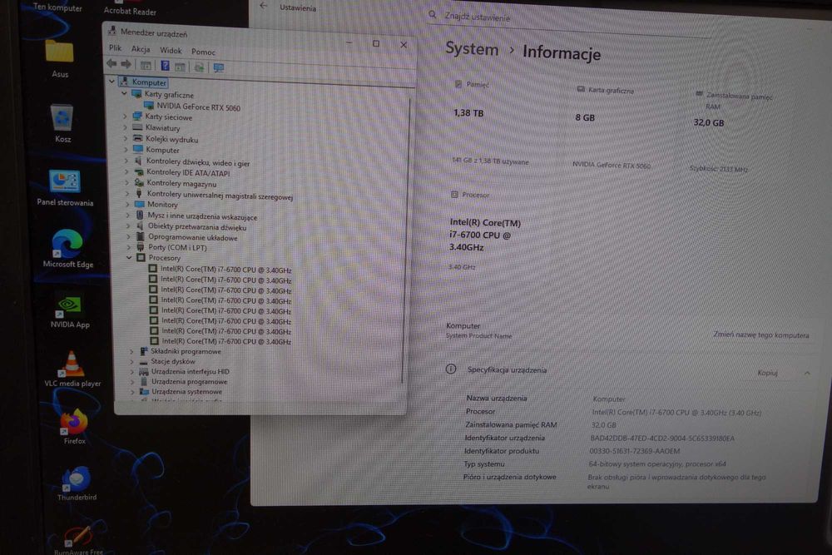832x555 pixels.
Task: Click the back arrow in Ustawienia window
Action: click(x=263, y=6)
